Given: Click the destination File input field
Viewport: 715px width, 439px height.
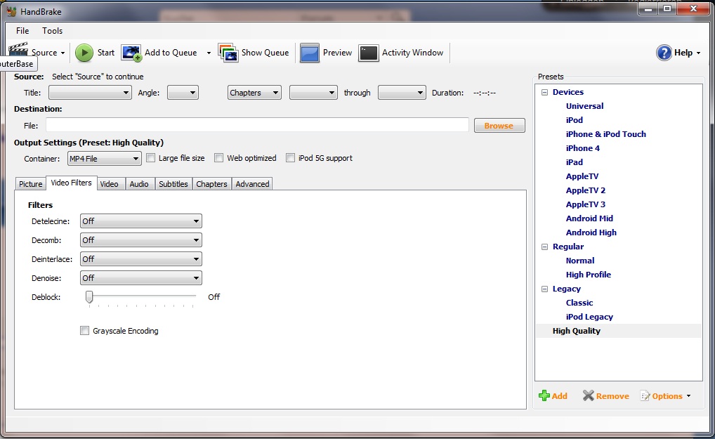Looking at the screenshot, I should pos(257,125).
